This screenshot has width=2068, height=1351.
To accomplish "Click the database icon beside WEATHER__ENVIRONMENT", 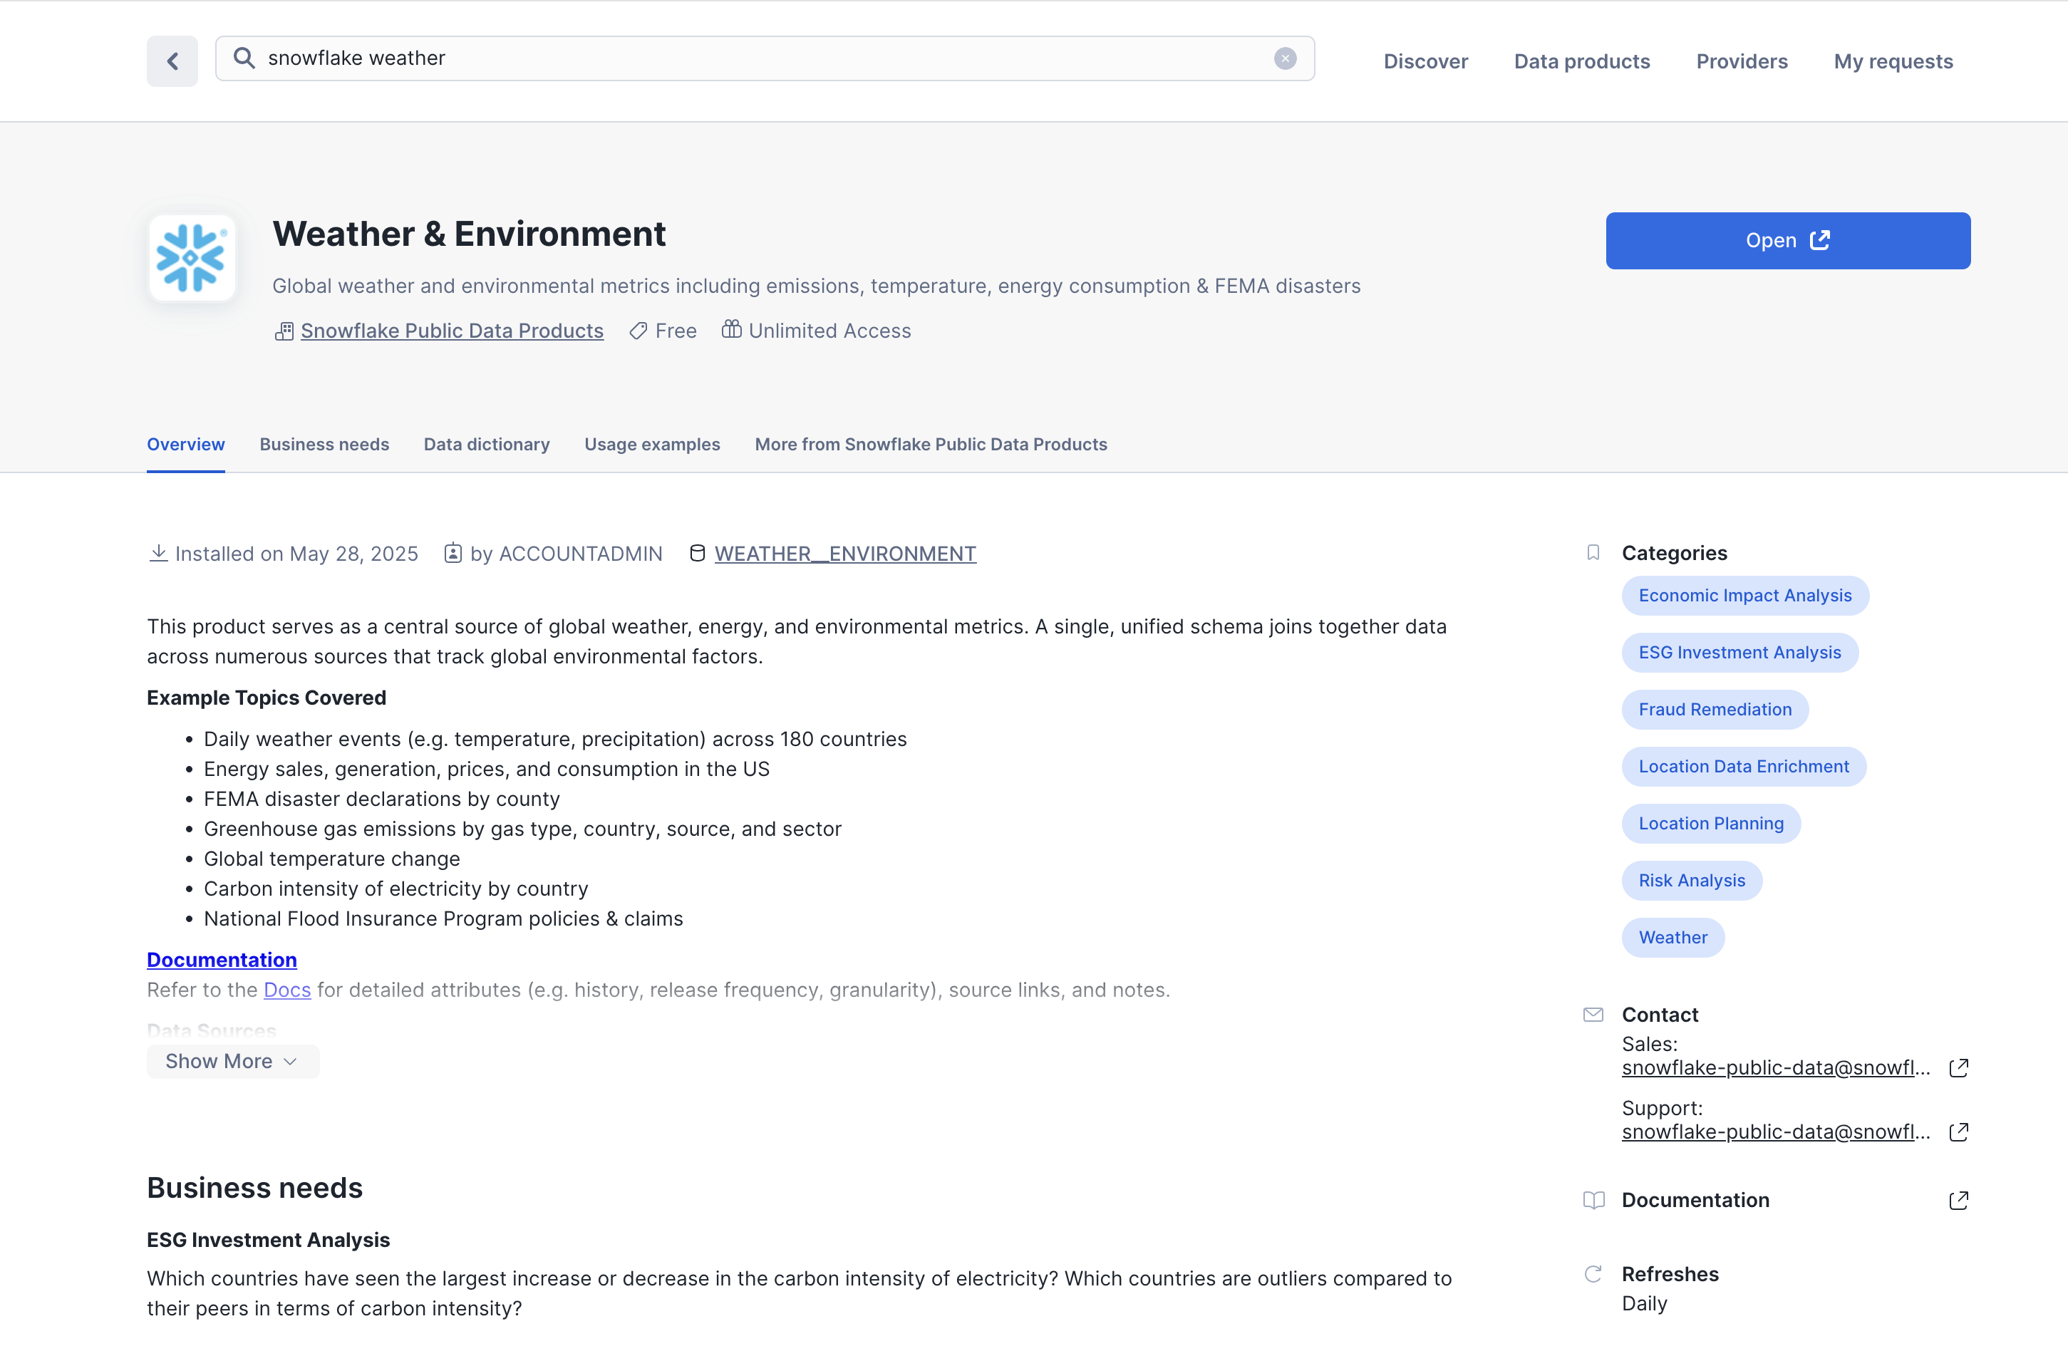I will click(697, 554).
